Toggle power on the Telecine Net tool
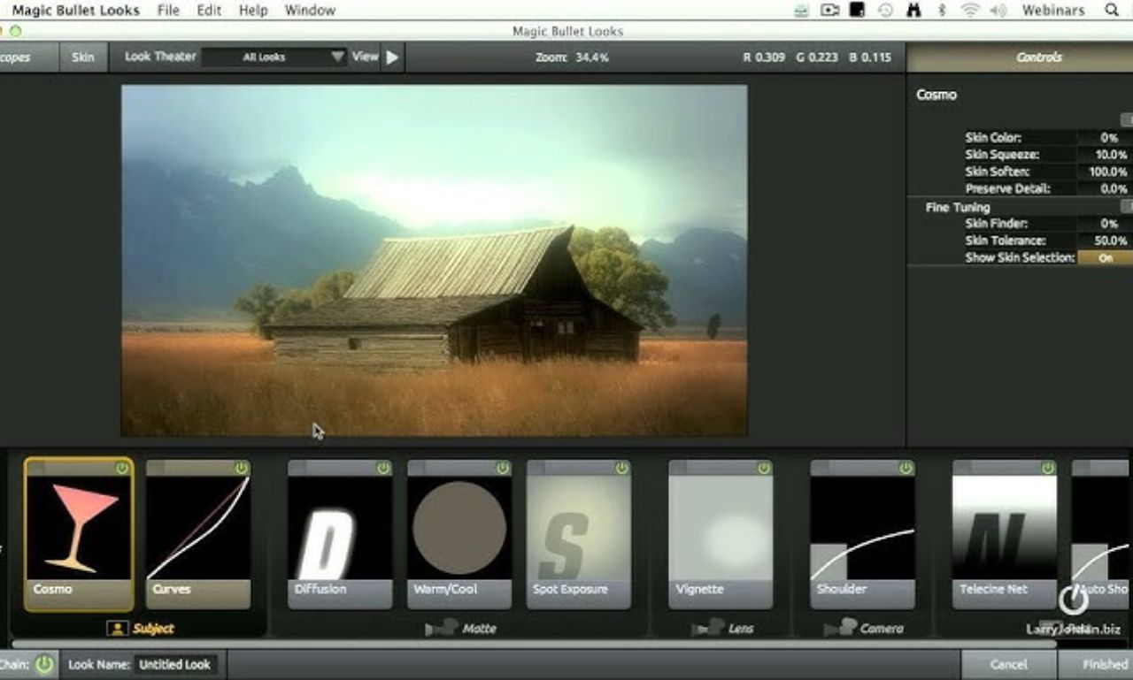This screenshot has height=680, width=1133. [1048, 468]
